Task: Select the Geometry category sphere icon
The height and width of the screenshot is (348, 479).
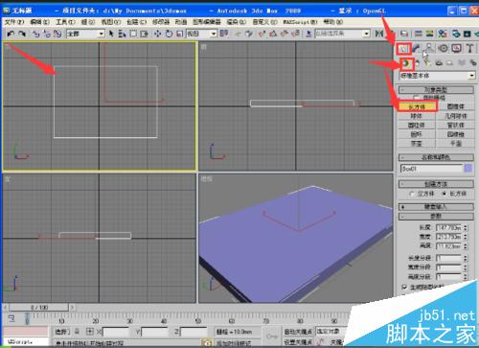Action: [x=406, y=63]
